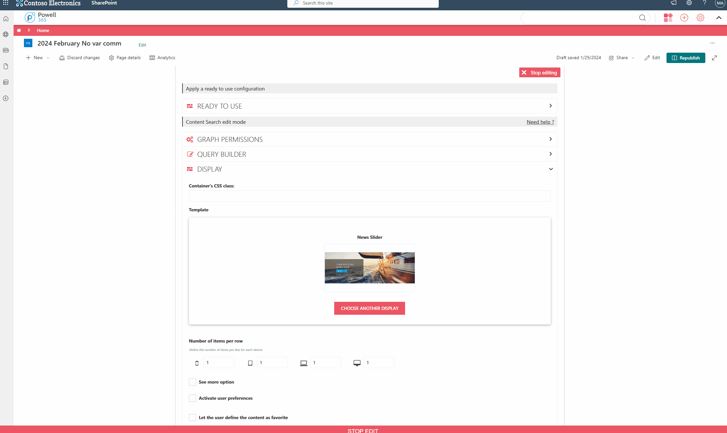Viewport: 727px width, 433px height.
Task: Focus the desktop items per row field
Action: tap(379, 363)
